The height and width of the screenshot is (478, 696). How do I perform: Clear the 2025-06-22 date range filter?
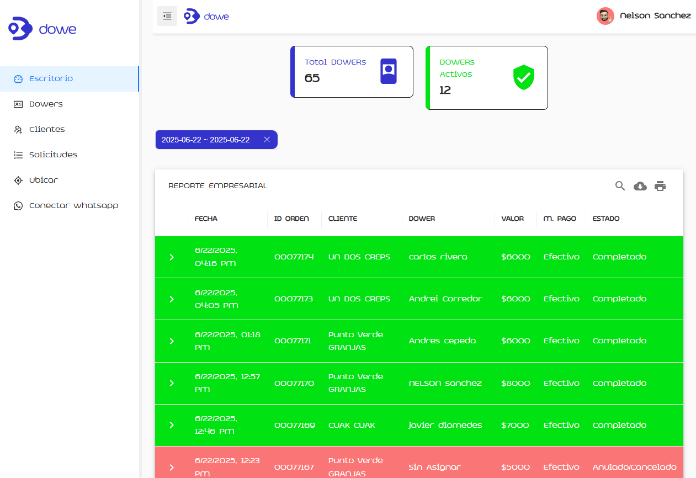pyautogui.click(x=267, y=140)
